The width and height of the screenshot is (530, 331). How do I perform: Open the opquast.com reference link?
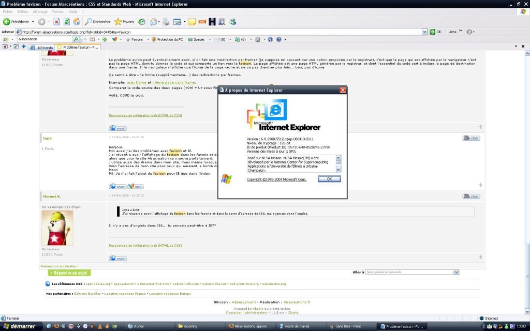click(124, 284)
